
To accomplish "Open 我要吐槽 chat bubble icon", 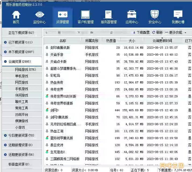I will click(x=178, y=15).
